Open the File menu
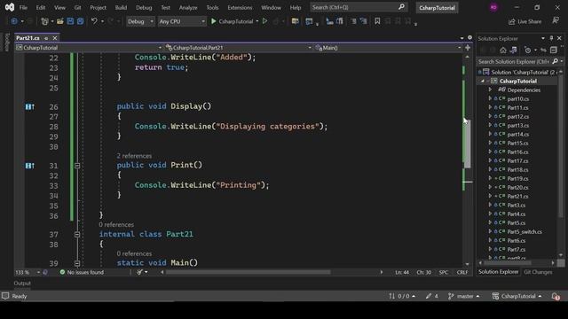Screen dimensions: 568x319 coord(23,7)
